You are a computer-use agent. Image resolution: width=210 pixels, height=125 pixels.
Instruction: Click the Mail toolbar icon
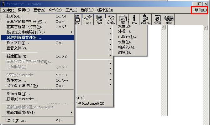123,19
